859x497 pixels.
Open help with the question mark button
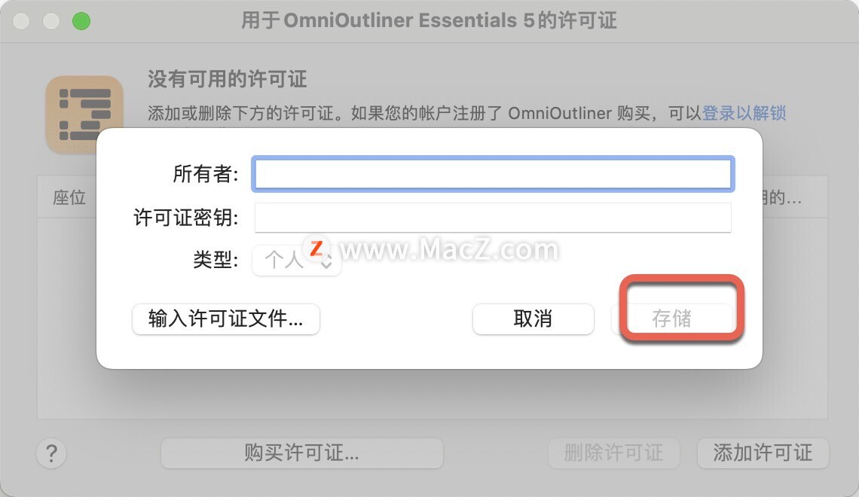tap(51, 453)
